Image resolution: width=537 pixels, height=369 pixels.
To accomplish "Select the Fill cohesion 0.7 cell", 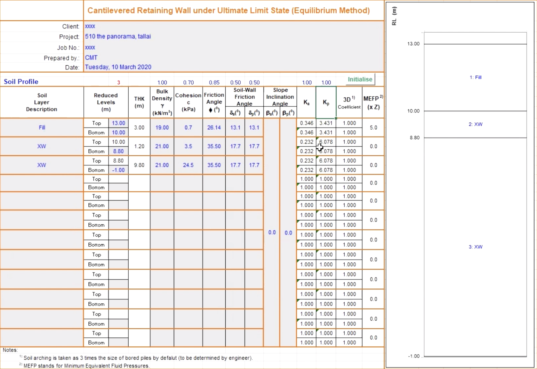I will pyautogui.click(x=188, y=128).
